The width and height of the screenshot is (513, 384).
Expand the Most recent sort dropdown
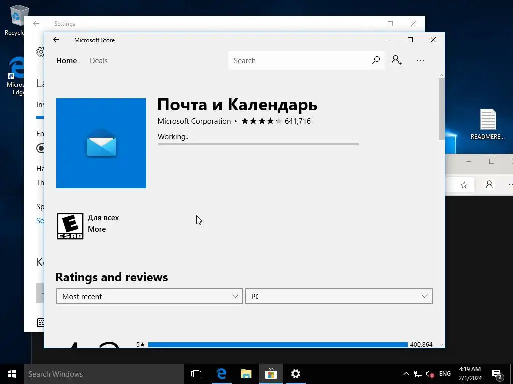point(149,296)
